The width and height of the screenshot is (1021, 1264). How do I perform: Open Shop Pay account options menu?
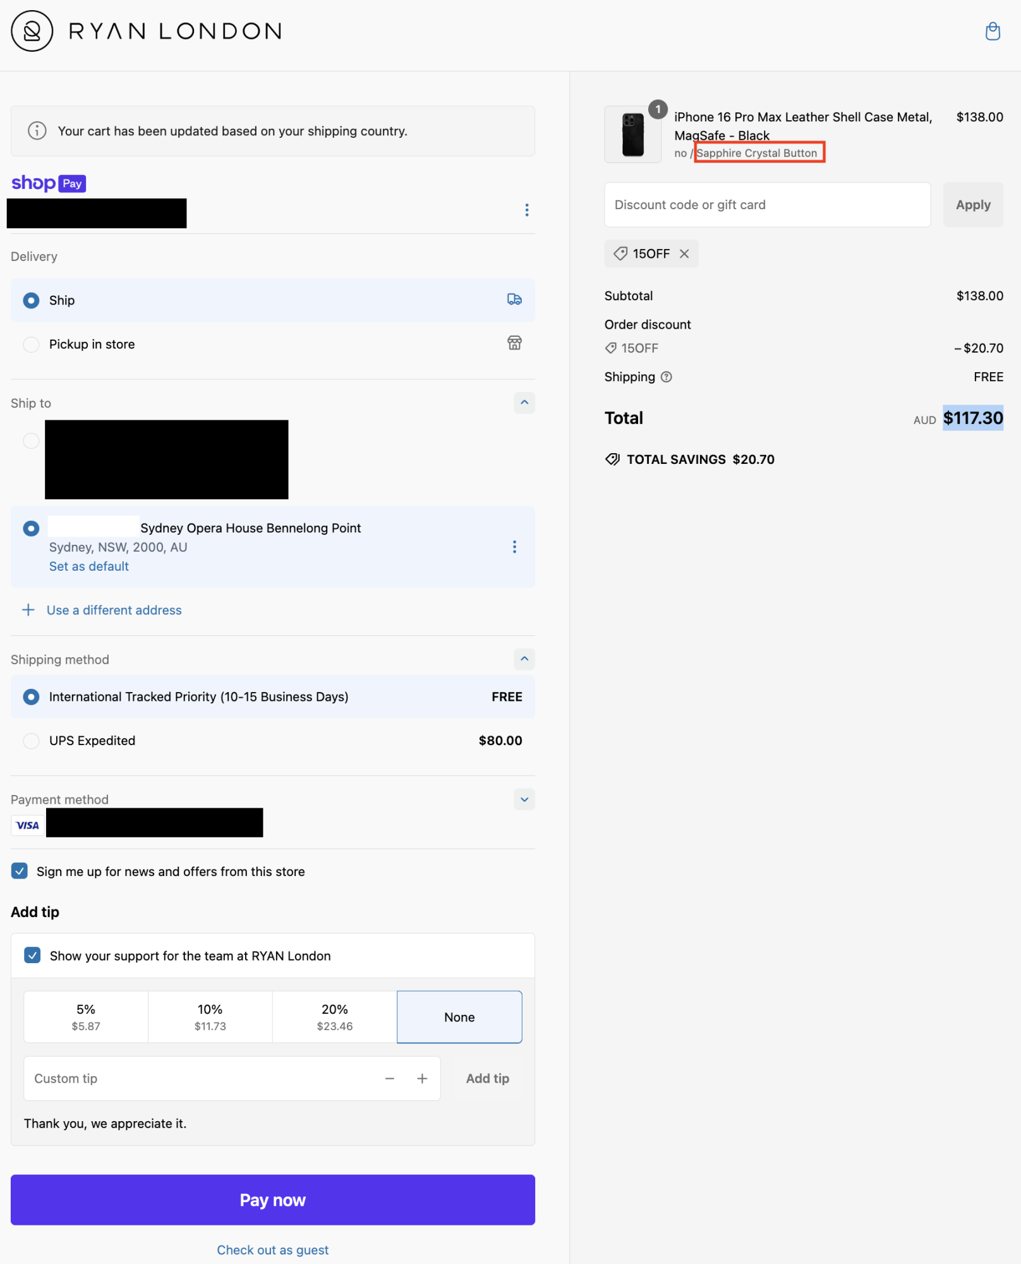pyautogui.click(x=527, y=210)
